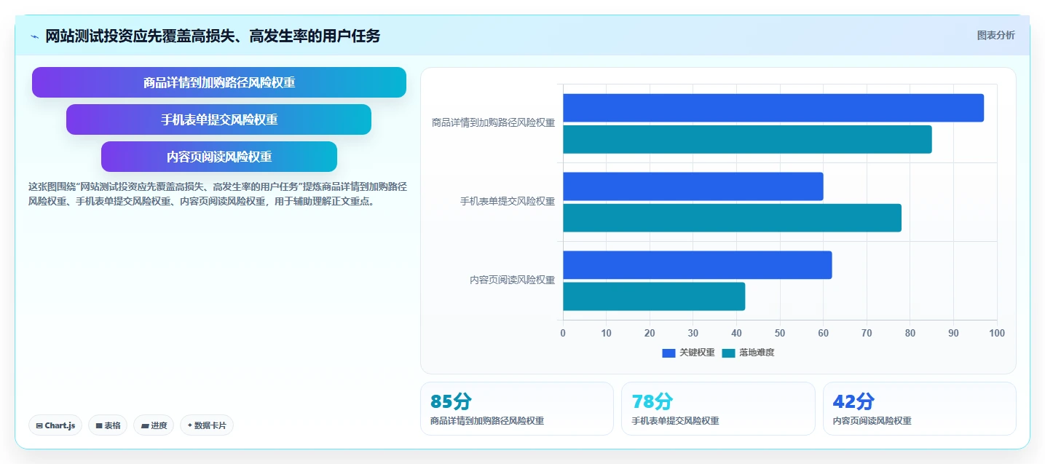
Task: Click blue 关键权重 bar for 手机表单提交风险权重
Action: coord(693,186)
